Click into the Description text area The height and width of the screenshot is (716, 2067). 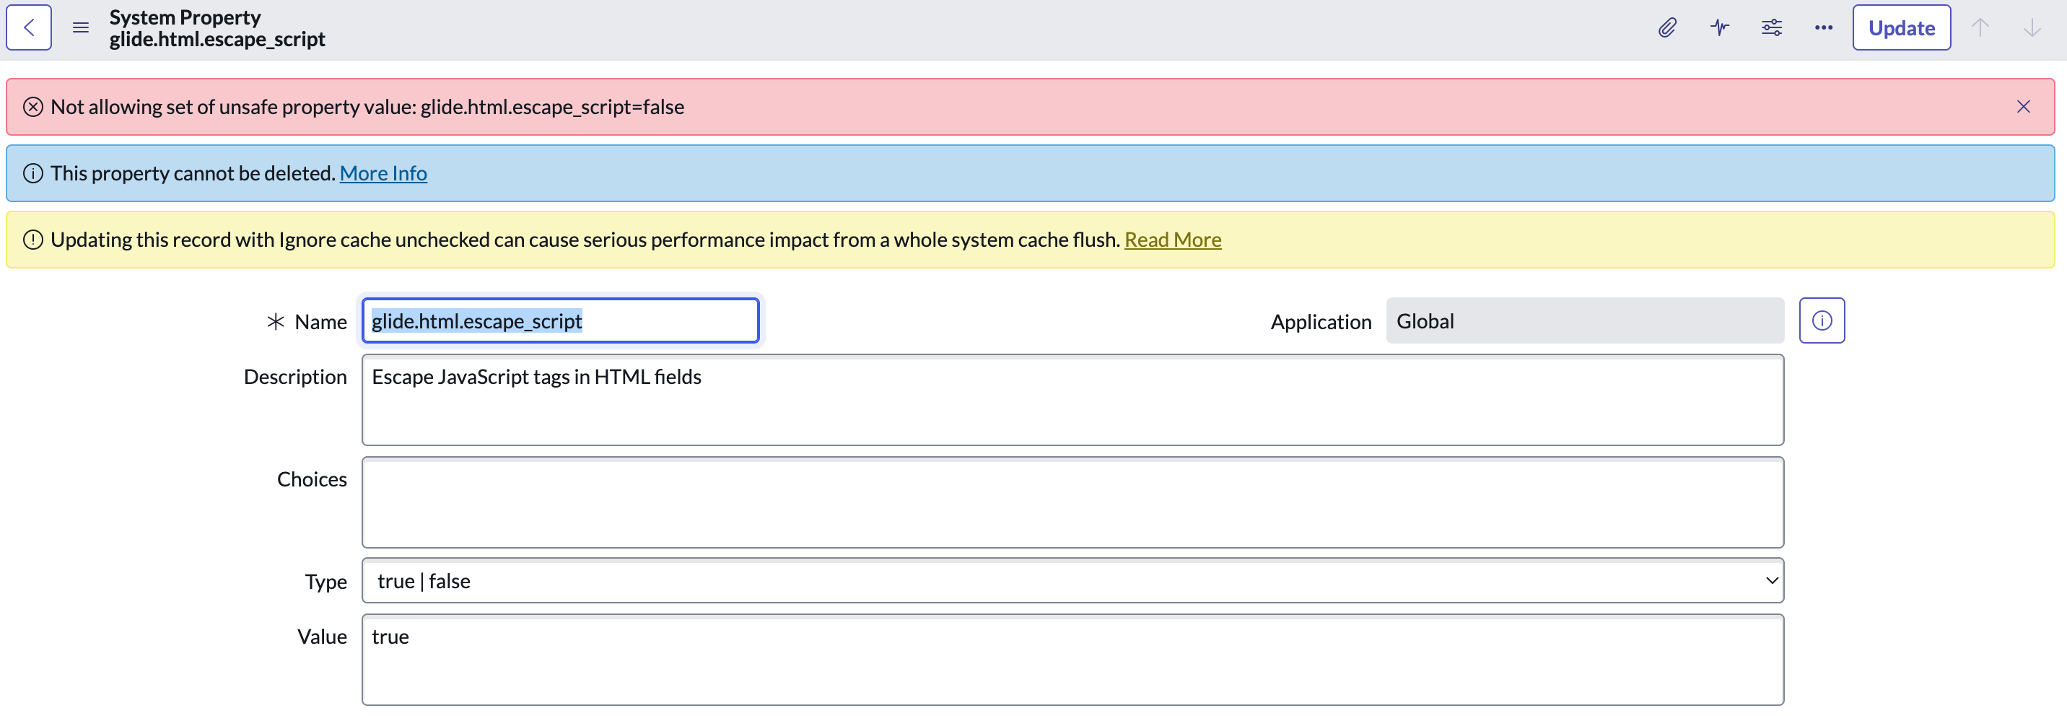point(1072,399)
